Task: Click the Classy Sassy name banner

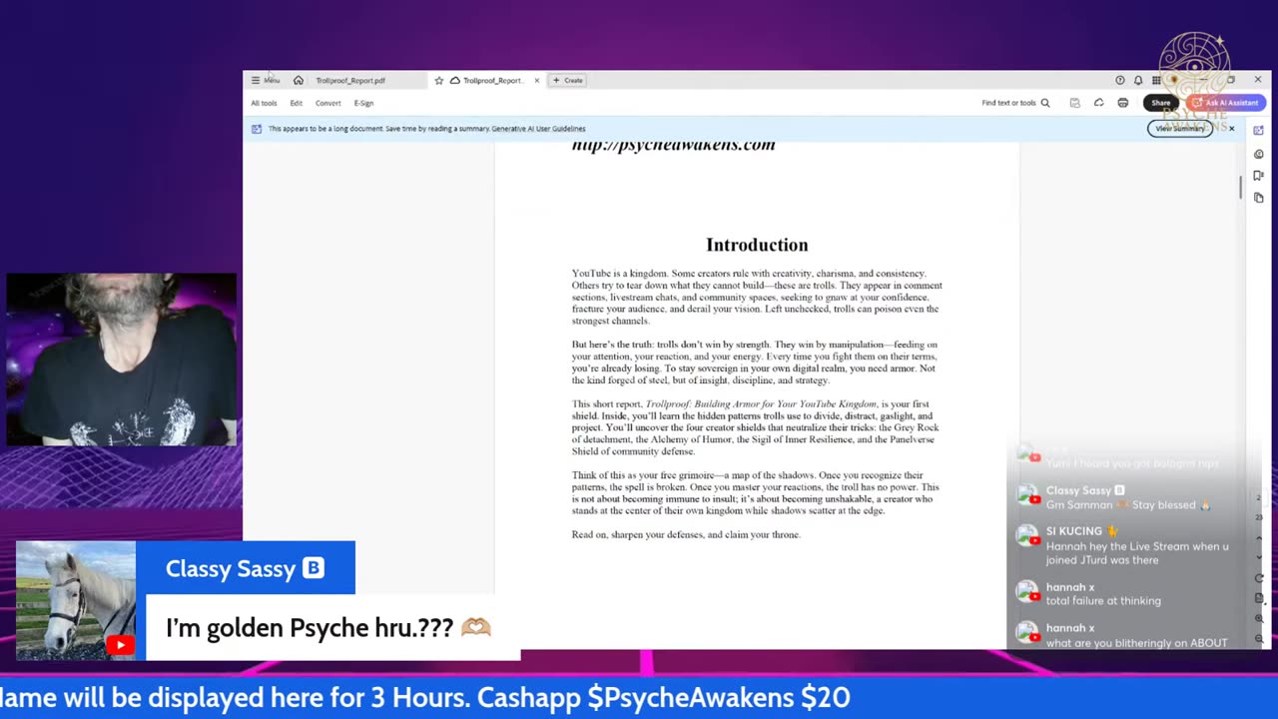Action: coord(245,568)
